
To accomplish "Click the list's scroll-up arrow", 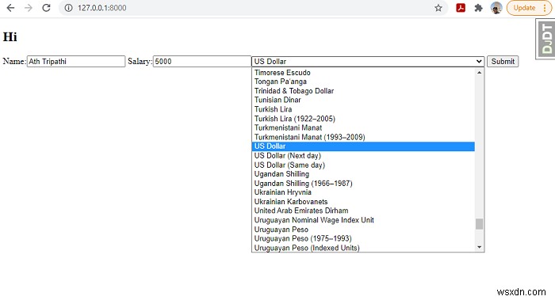I will point(479,73).
